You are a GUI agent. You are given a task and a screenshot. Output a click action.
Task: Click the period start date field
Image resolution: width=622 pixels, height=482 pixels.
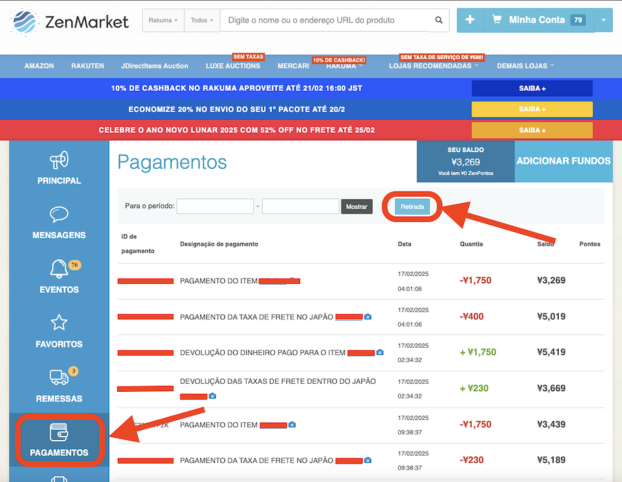point(215,206)
